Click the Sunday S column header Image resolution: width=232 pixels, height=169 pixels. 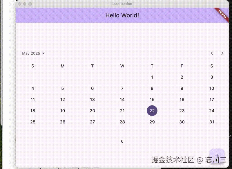click(x=33, y=66)
